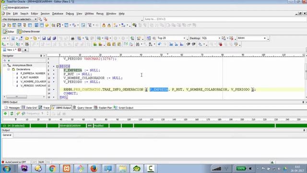The image size is (307, 173).
Task: Click the open file folder icon
Action: [27, 38]
